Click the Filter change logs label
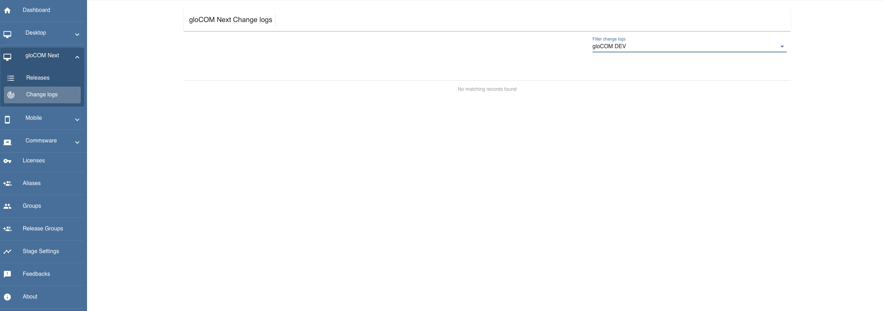The width and height of the screenshot is (884, 311). pyautogui.click(x=609, y=39)
